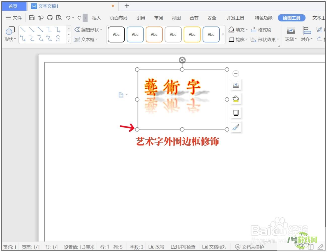Open the 填充 fill dropdown

point(238,30)
